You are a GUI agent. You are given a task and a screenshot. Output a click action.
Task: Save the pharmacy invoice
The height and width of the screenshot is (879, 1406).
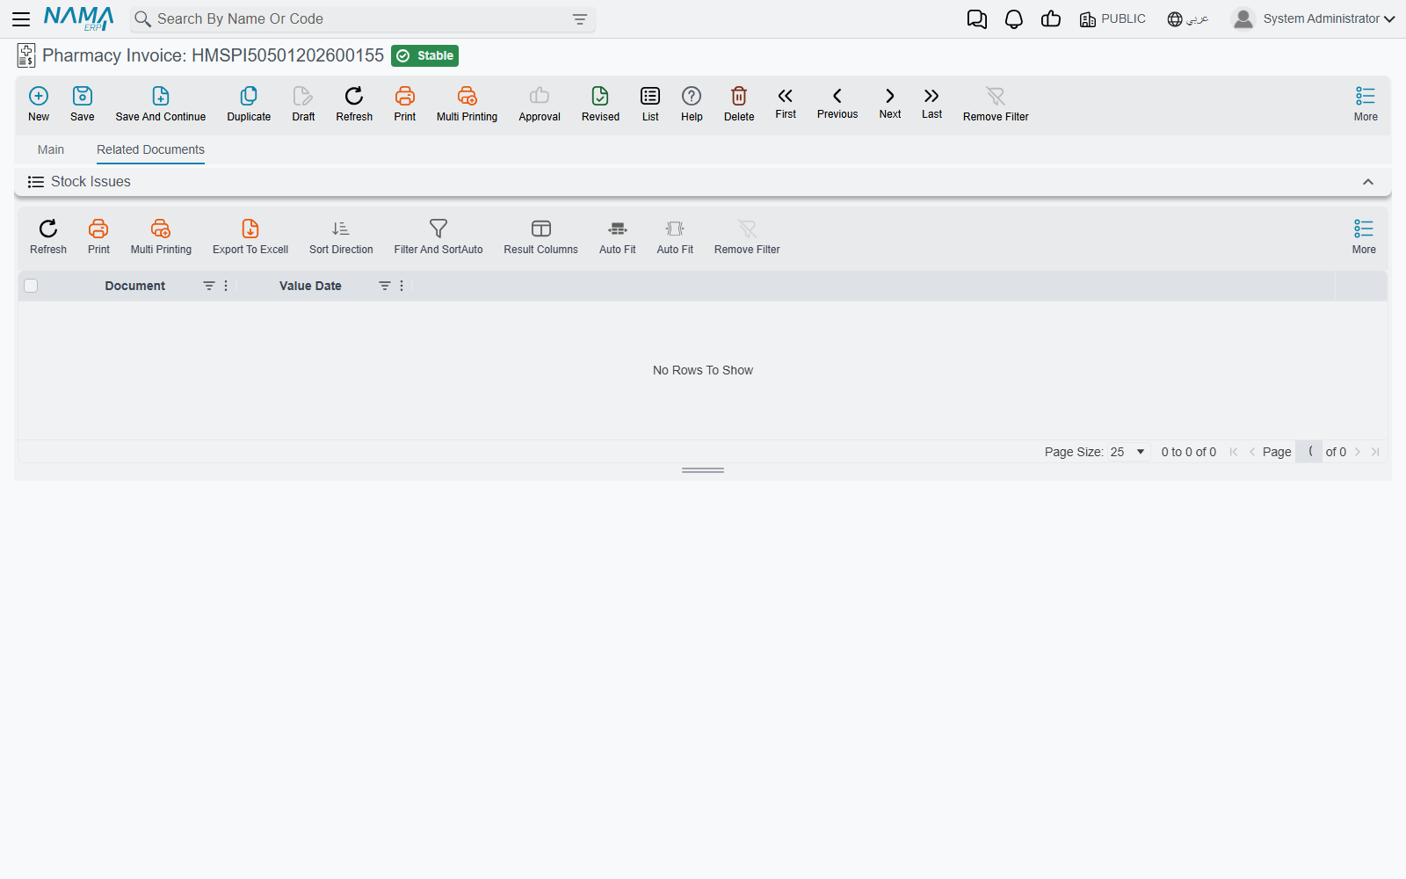[x=83, y=104]
